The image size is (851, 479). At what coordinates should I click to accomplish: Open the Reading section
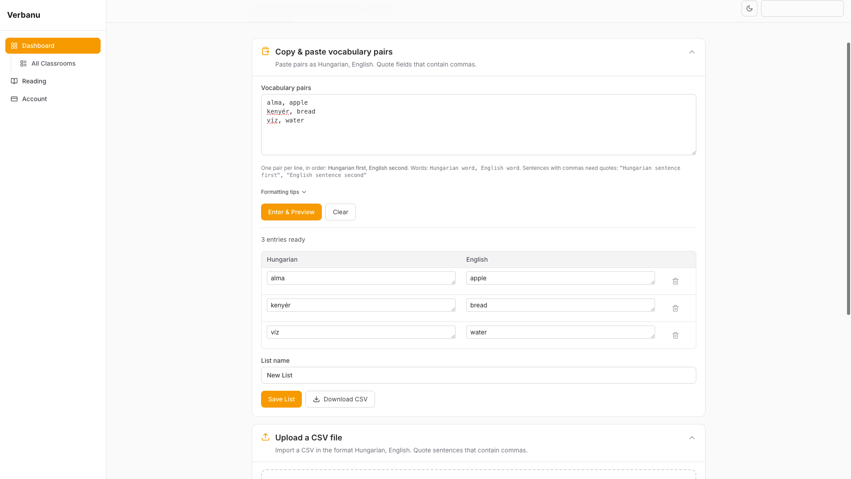pos(53,81)
